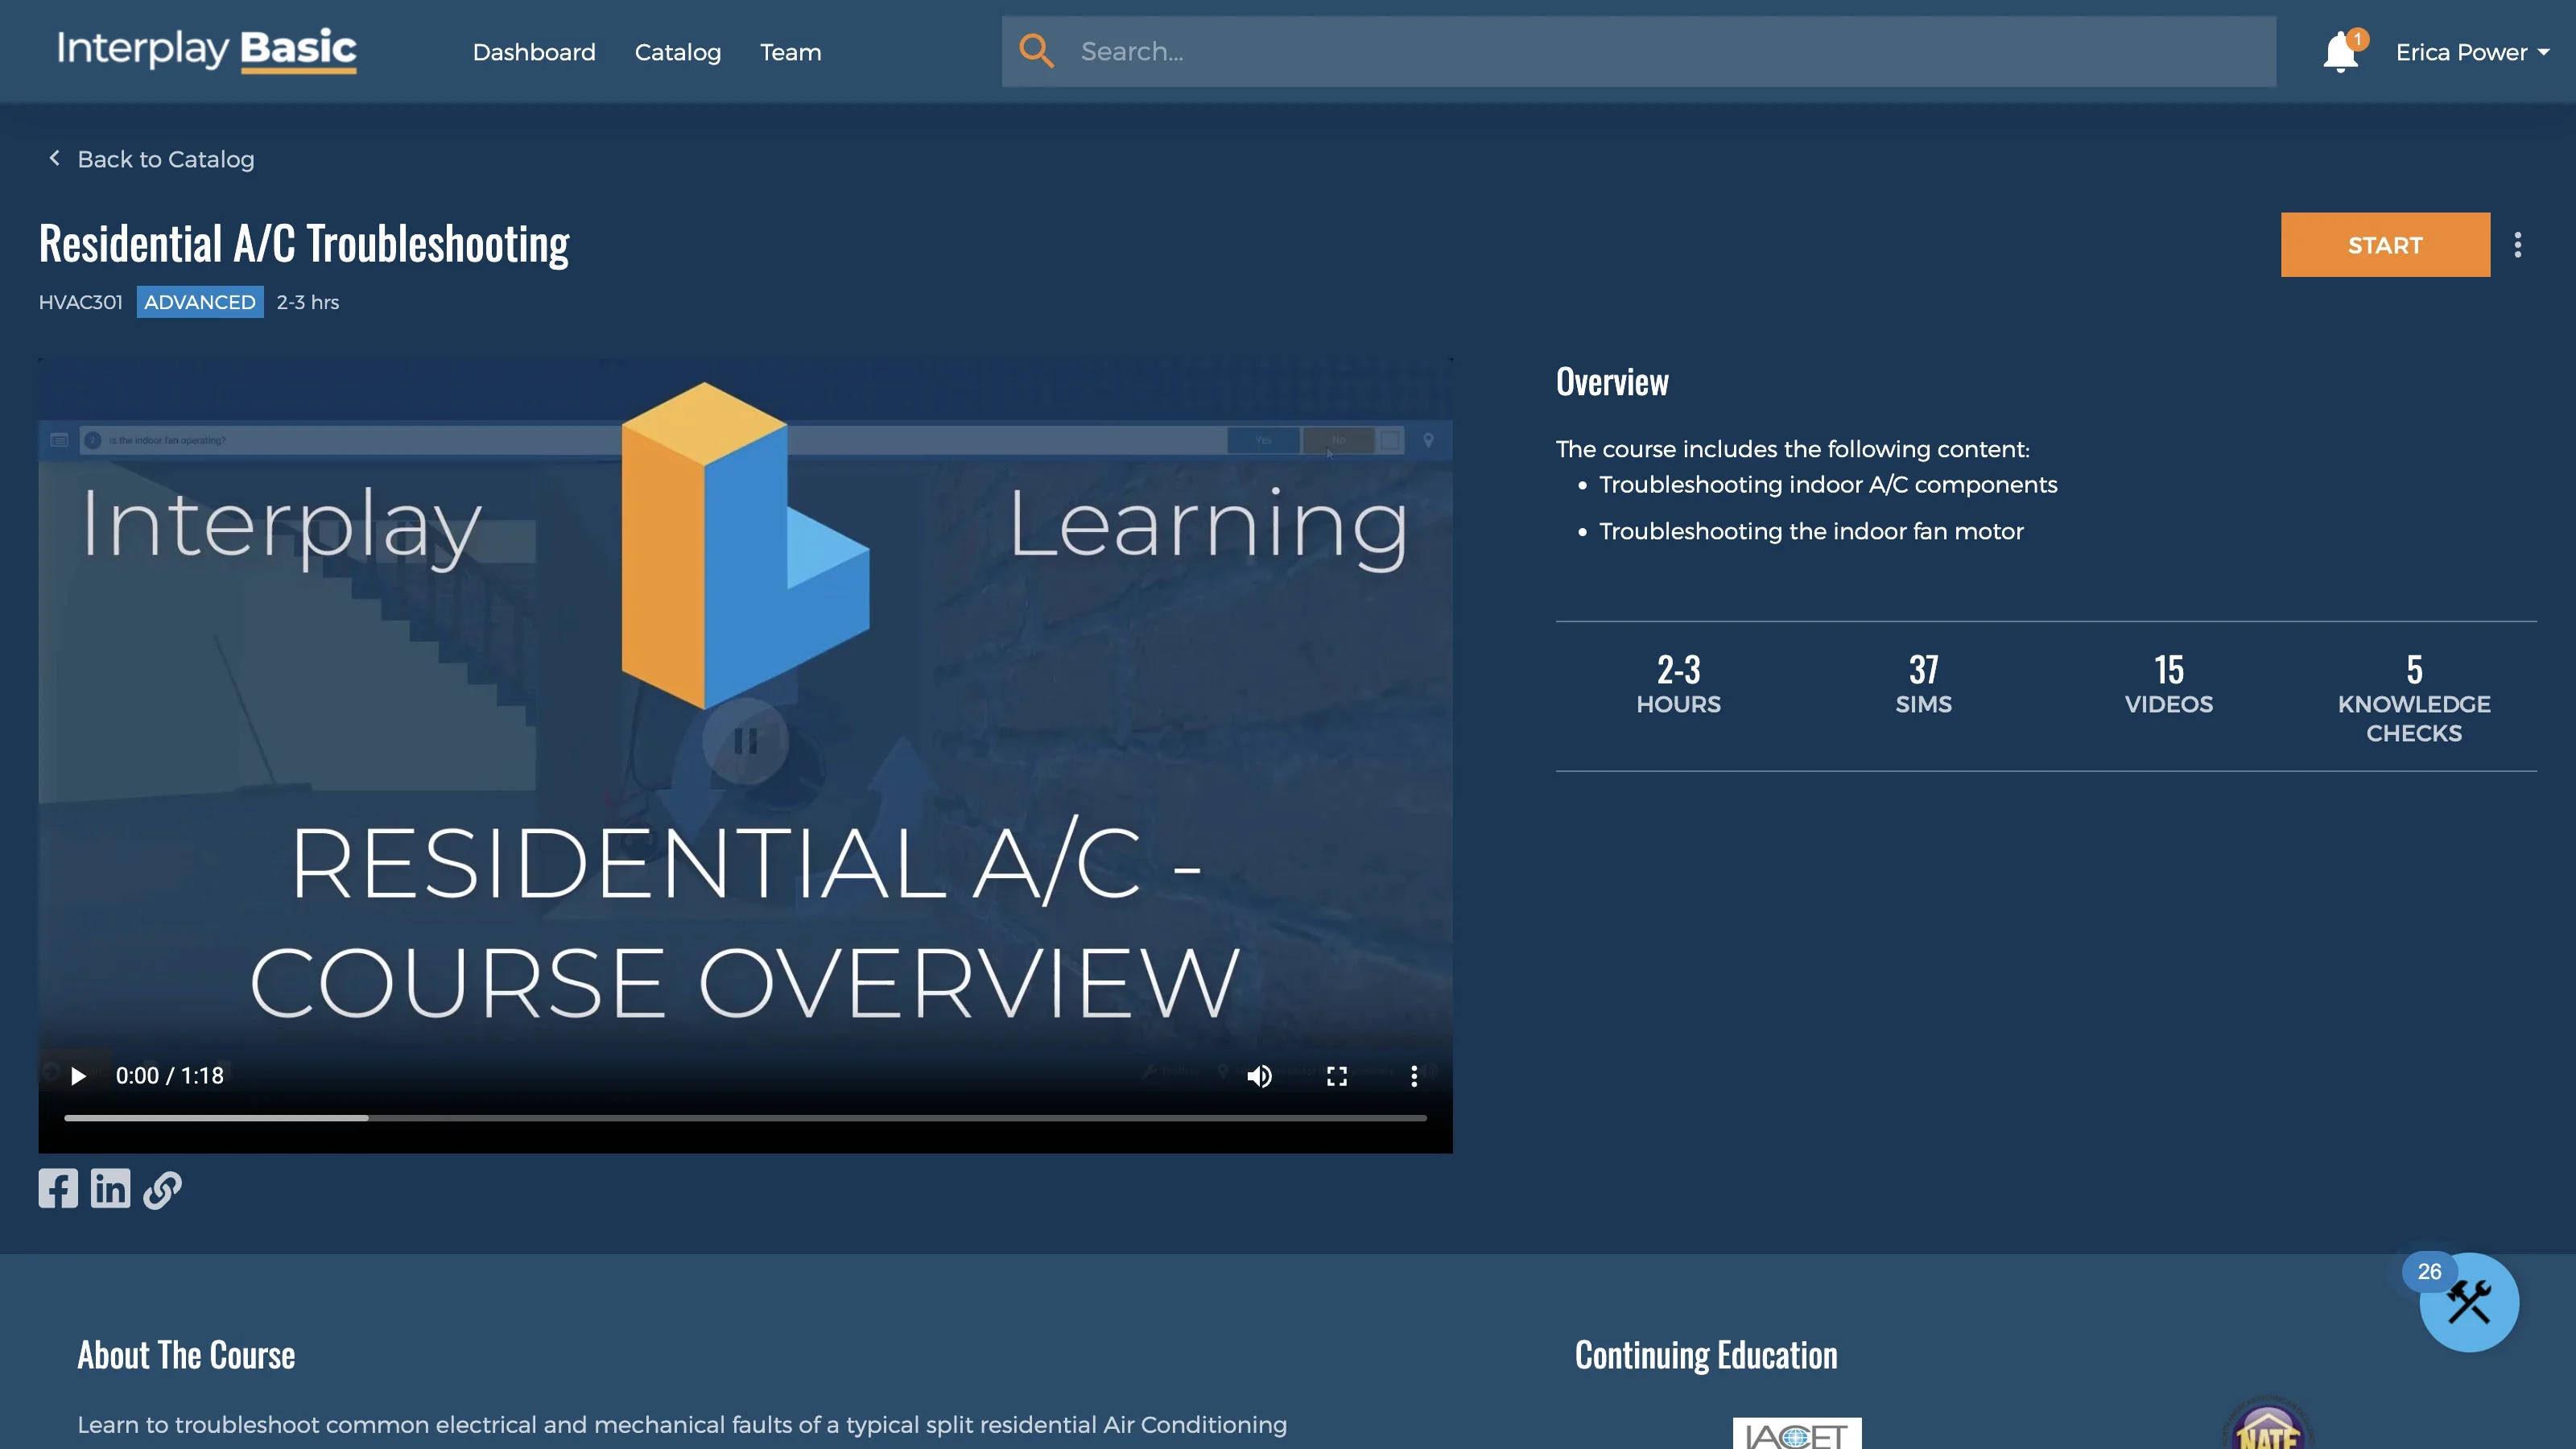Share course on LinkedIn

110,1189
